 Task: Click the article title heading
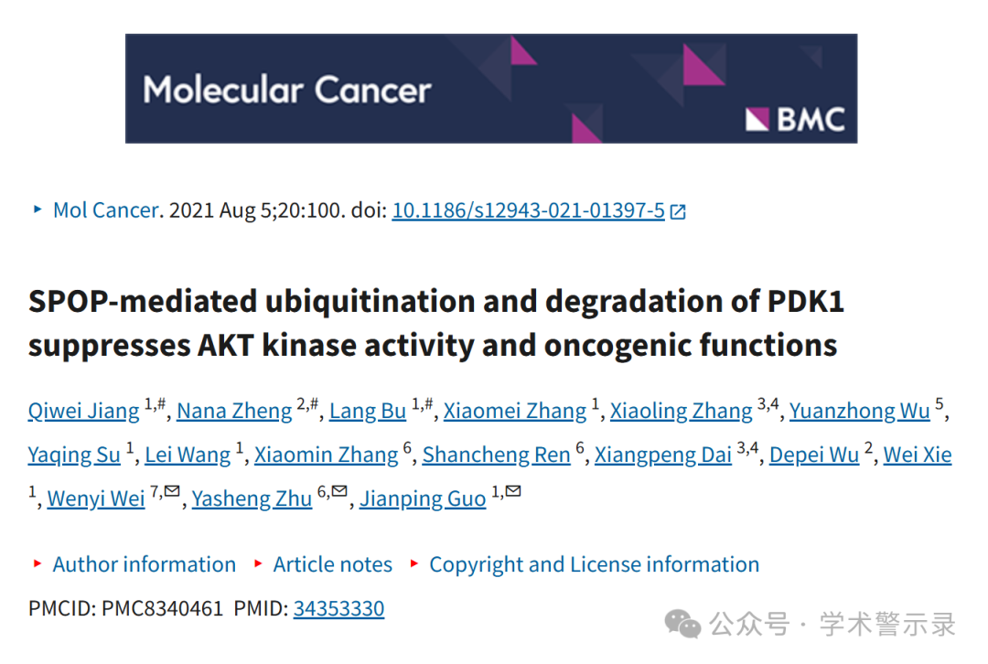pyautogui.click(x=436, y=323)
